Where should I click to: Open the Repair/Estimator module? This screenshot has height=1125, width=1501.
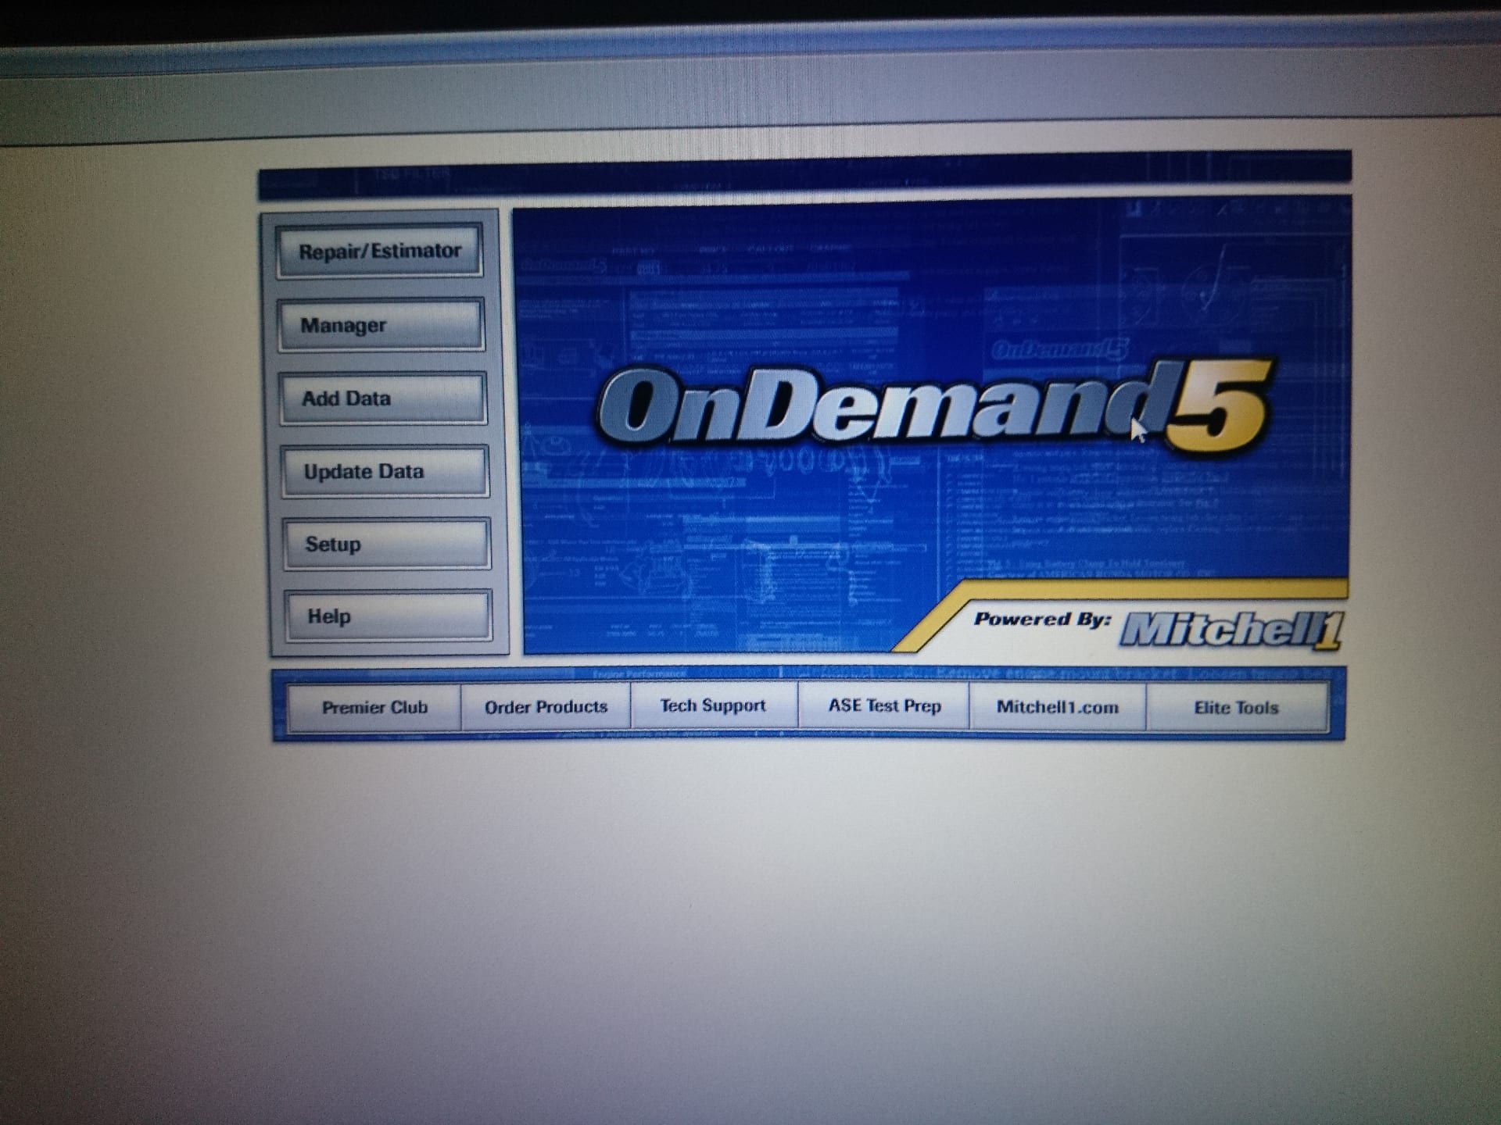(x=379, y=251)
